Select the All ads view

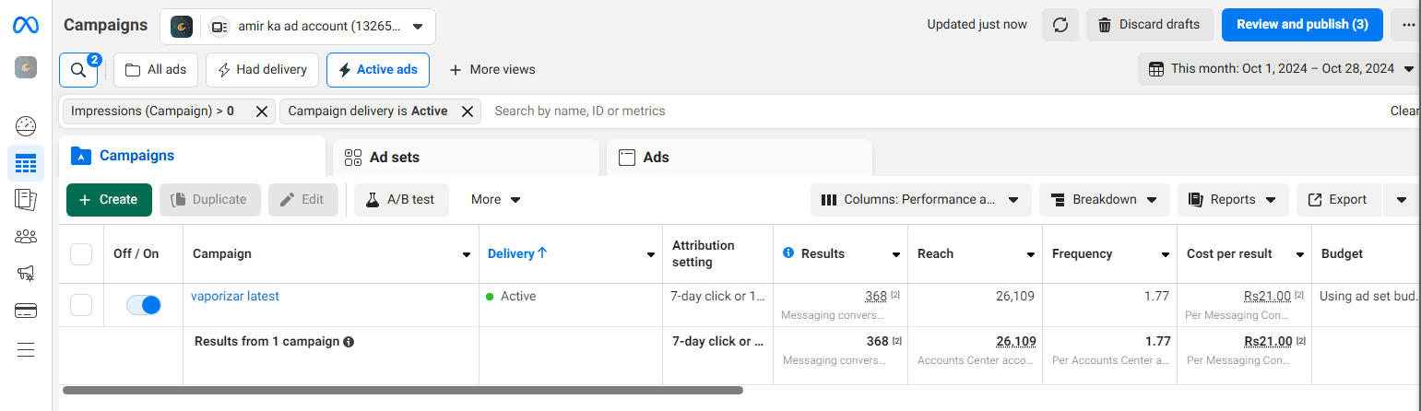point(156,70)
